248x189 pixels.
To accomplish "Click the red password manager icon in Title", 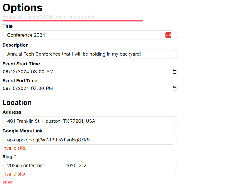I will coord(168,35).
